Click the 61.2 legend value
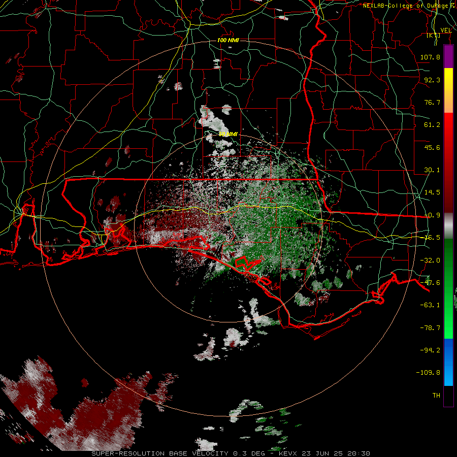Image resolution: width=457 pixels, height=457 pixels. [432, 125]
